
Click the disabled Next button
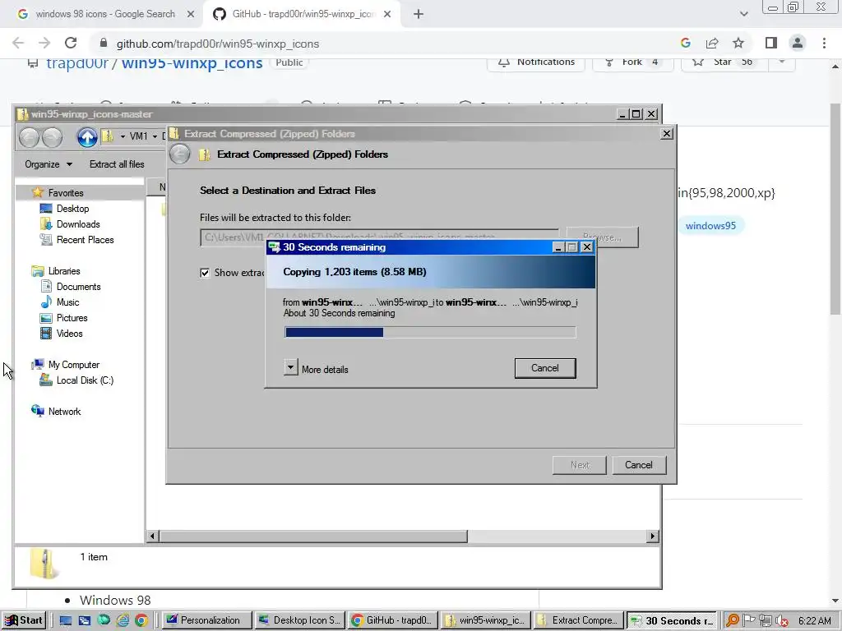tap(580, 465)
